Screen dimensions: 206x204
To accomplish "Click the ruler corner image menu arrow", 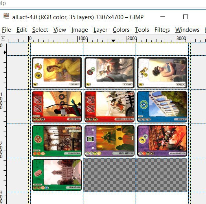I will click(3, 38).
